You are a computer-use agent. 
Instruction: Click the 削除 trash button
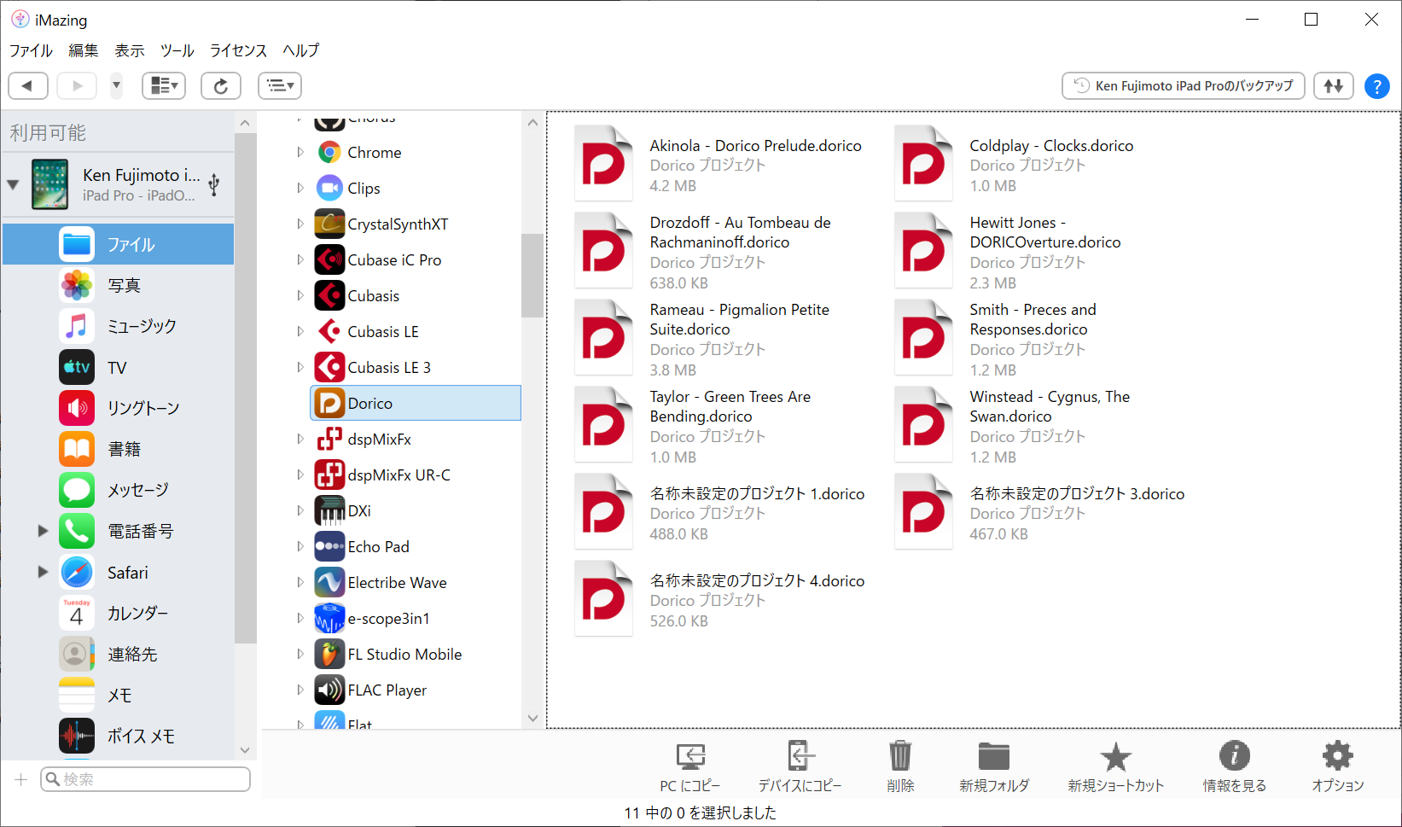[900, 766]
